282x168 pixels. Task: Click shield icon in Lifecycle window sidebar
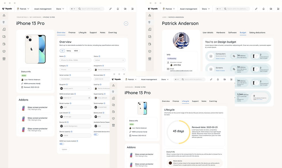pos(113,118)
